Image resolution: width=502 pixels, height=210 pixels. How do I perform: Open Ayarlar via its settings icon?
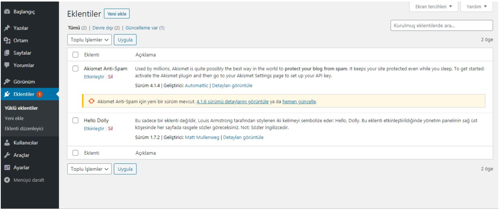click(7, 168)
